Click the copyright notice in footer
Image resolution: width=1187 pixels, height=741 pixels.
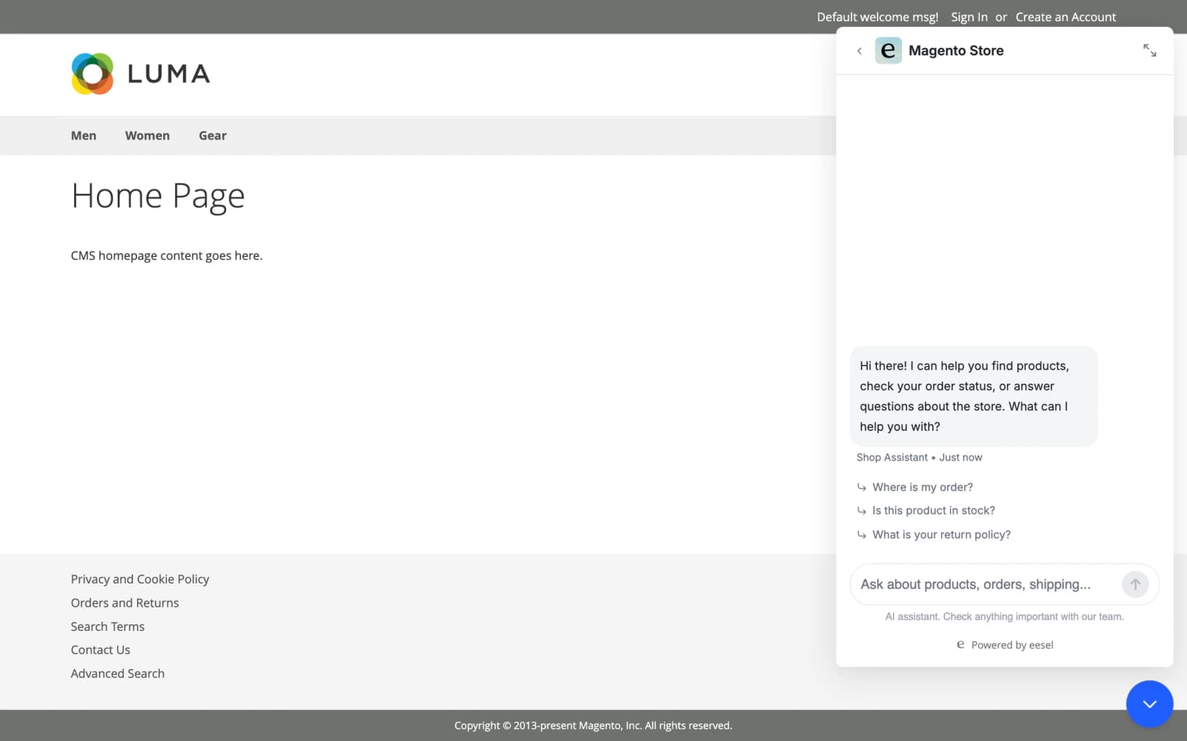pyautogui.click(x=593, y=725)
